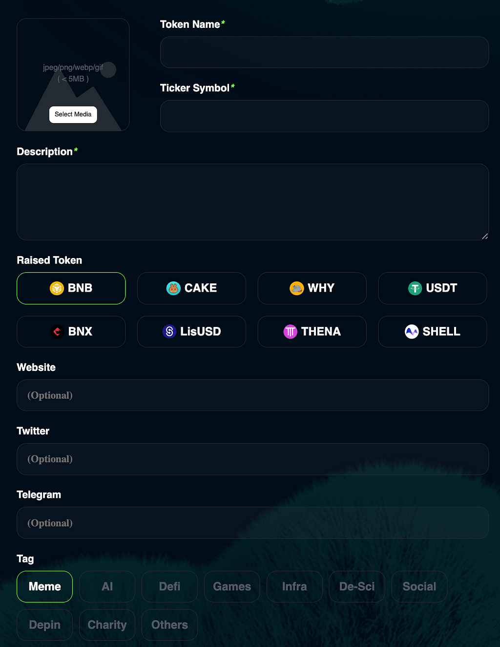Viewport: 500px width, 647px height.
Task: Pick the WHY elephant token icon
Action: tap(296, 288)
